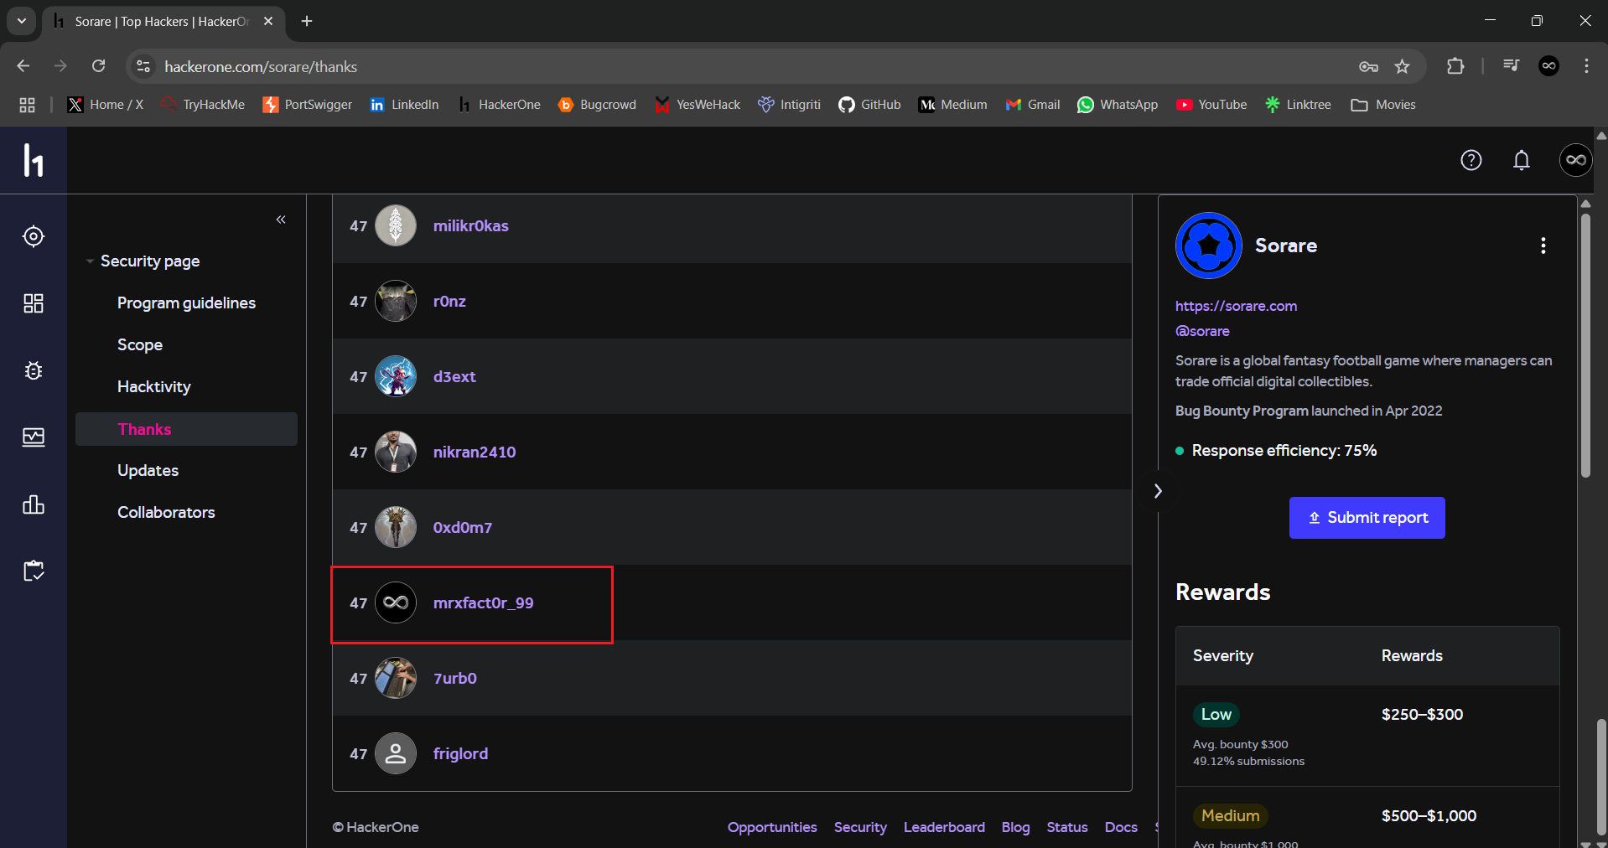Screen dimensions: 1608x848
Task: Open the inbox chart icon in sidebar
Action: pyautogui.click(x=34, y=437)
